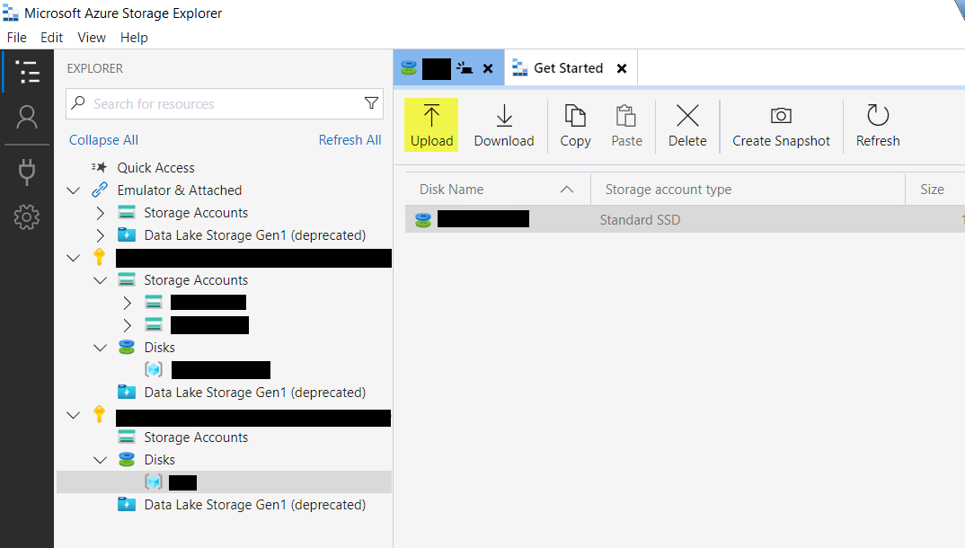The width and height of the screenshot is (965, 548).
Task: Expand the first redacted storage account
Action: [x=128, y=303]
